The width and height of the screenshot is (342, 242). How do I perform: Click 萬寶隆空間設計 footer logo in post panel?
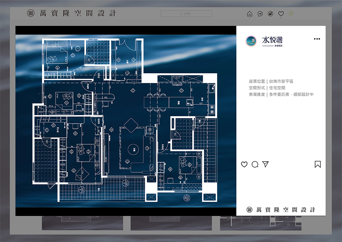pos(281,210)
